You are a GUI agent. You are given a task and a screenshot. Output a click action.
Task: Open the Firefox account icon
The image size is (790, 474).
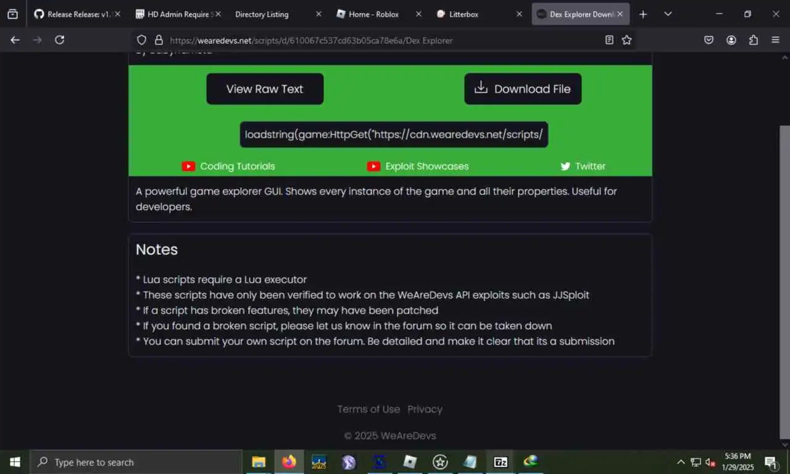pyautogui.click(x=731, y=40)
